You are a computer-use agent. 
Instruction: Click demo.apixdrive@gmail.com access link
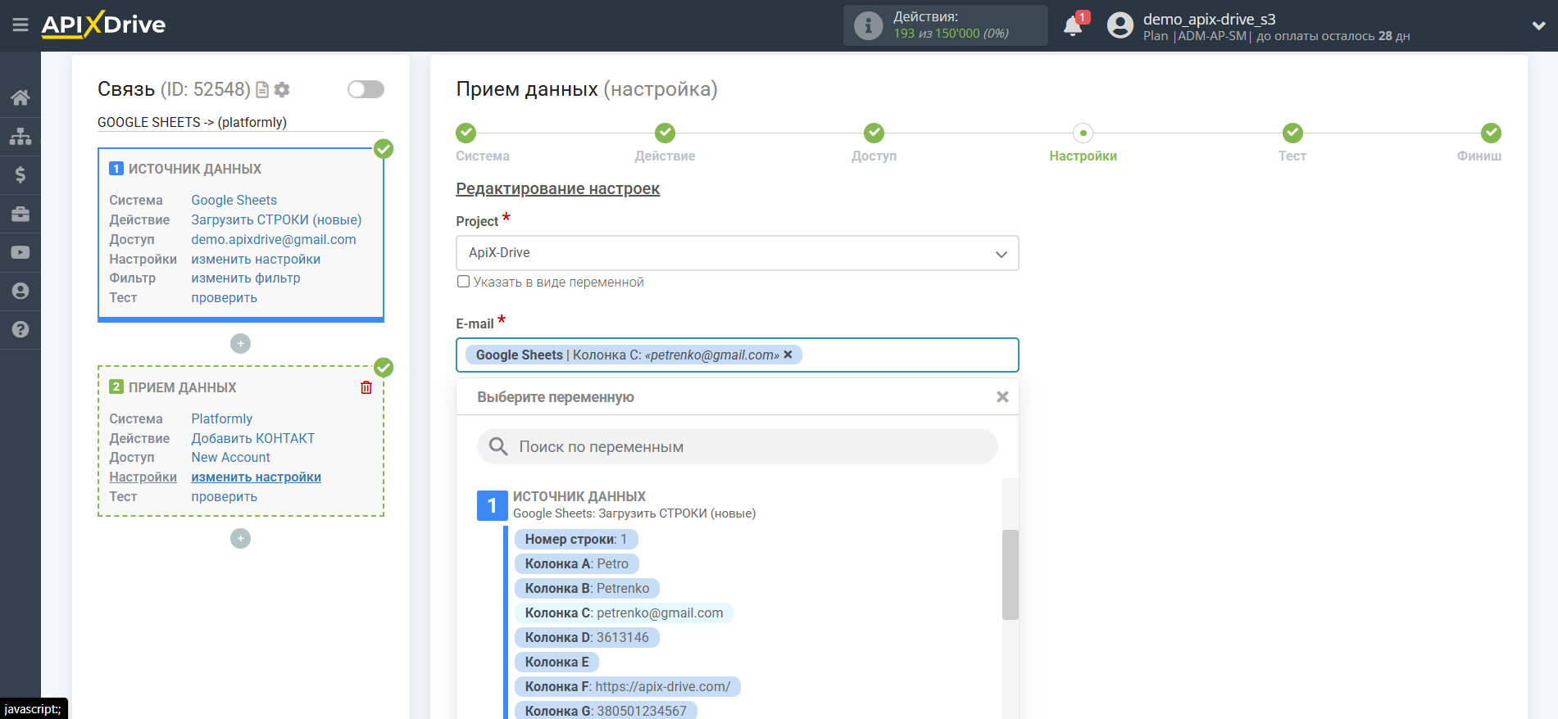pyautogui.click(x=274, y=239)
